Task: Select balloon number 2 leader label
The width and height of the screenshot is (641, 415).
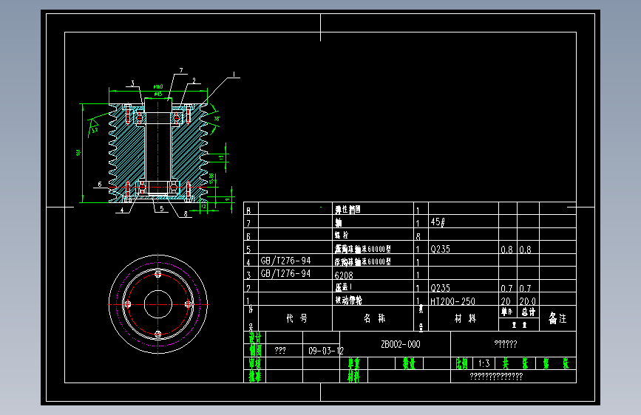Action: (x=194, y=80)
